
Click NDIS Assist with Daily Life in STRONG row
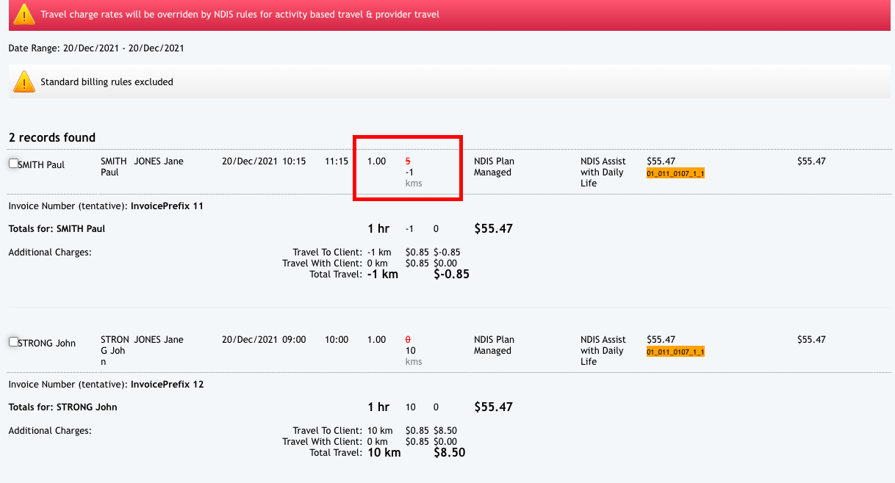603,351
